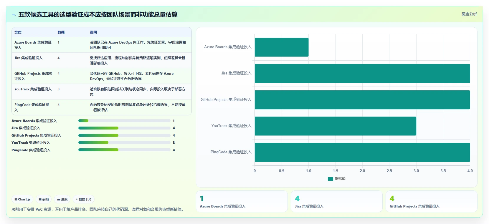Click the 数据卡片 tag chip
Viewport: 489px width, 224px height.
pyautogui.click(x=84, y=199)
